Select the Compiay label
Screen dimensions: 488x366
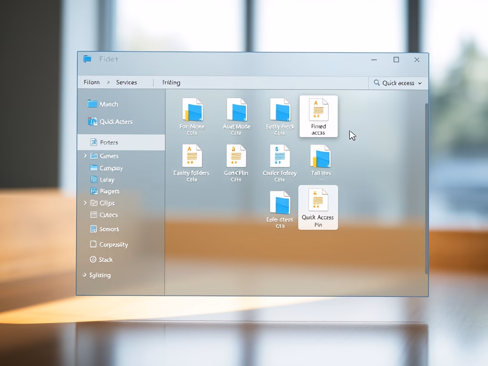pyautogui.click(x=111, y=168)
